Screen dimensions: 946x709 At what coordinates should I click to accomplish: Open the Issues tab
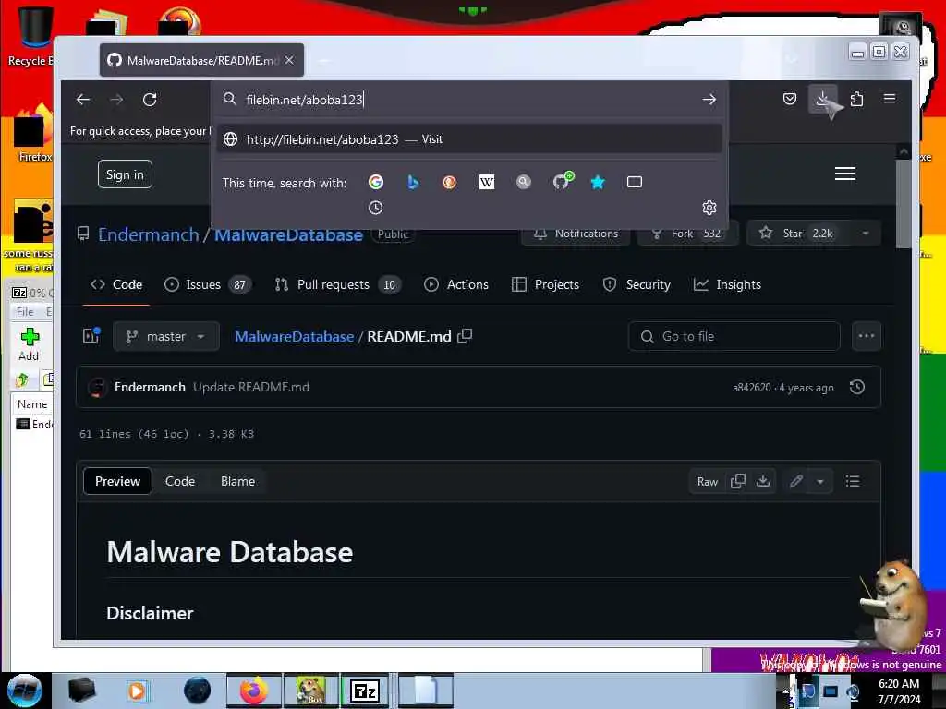tap(207, 284)
